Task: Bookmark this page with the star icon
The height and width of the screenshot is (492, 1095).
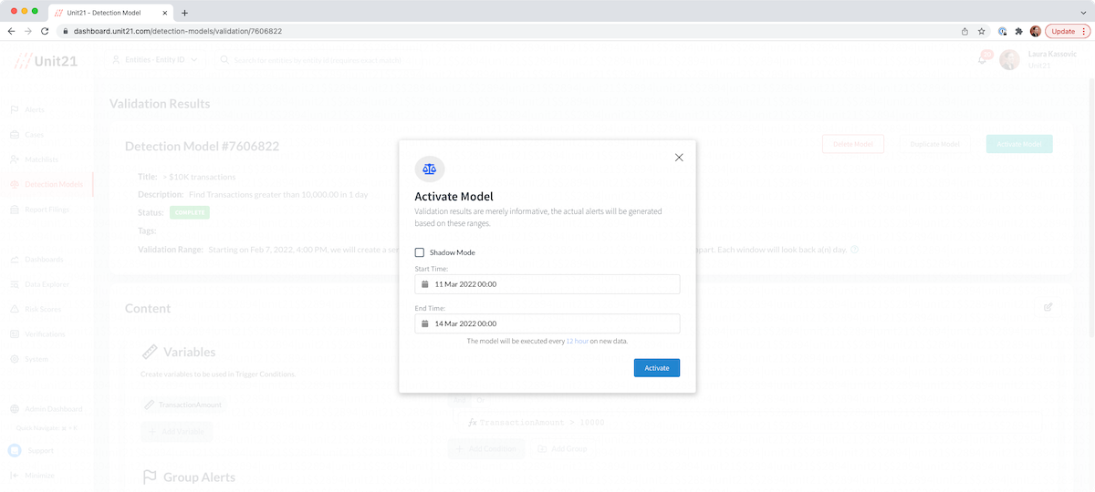Action: pos(981,31)
